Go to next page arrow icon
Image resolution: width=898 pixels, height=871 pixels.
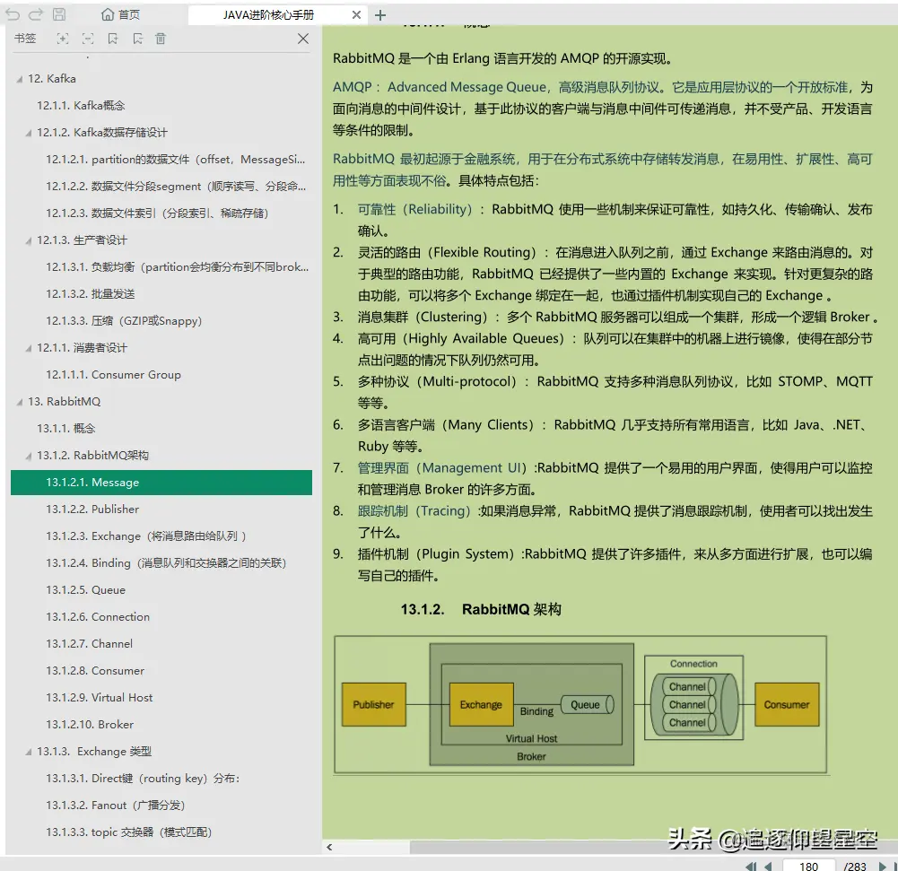pyautogui.click(x=883, y=866)
